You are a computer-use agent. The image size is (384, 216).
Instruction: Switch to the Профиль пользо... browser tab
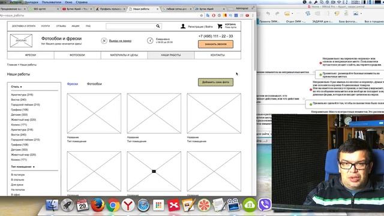point(110,9)
